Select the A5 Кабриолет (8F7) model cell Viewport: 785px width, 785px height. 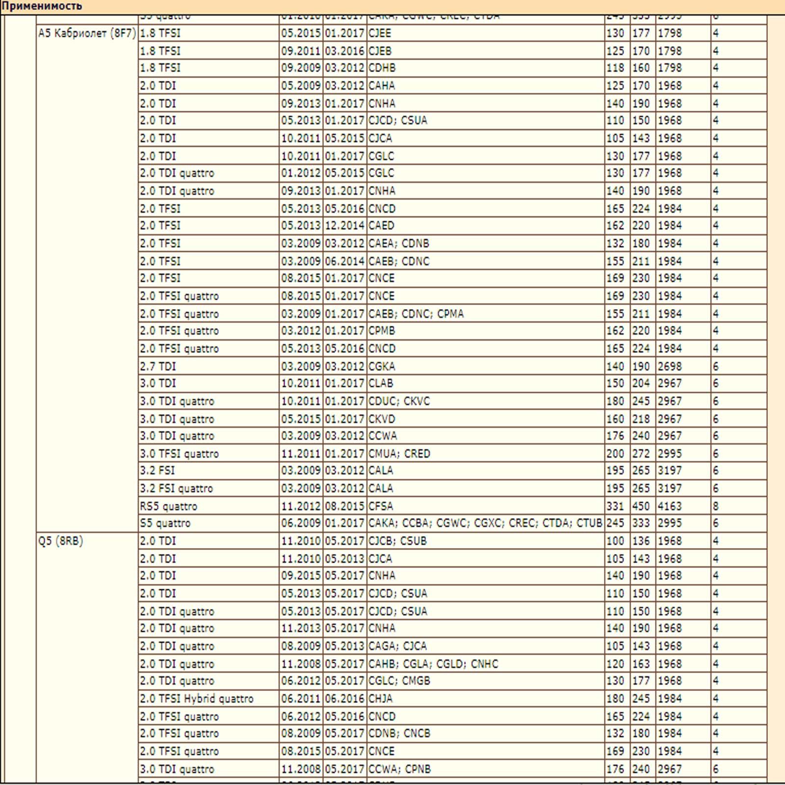87,33
